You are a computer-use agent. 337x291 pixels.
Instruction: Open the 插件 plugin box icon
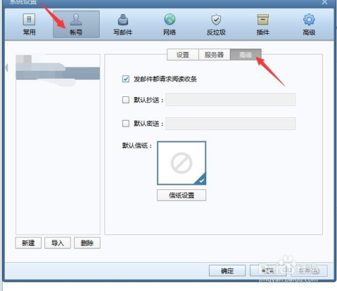click(263, 20)
